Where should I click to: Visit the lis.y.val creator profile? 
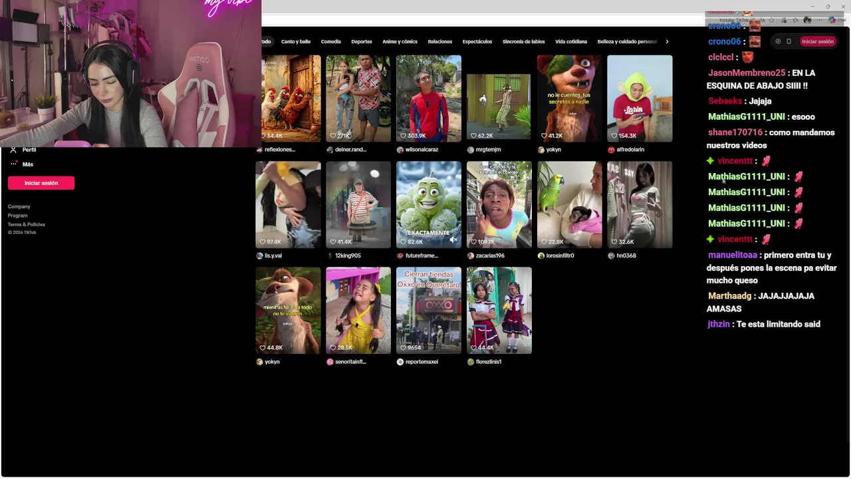(269, 255)
